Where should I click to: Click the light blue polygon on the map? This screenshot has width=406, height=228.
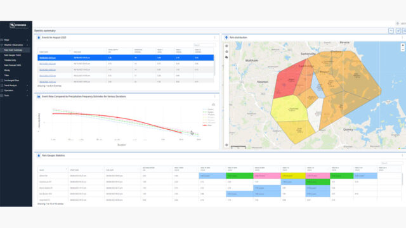[317, 86]
